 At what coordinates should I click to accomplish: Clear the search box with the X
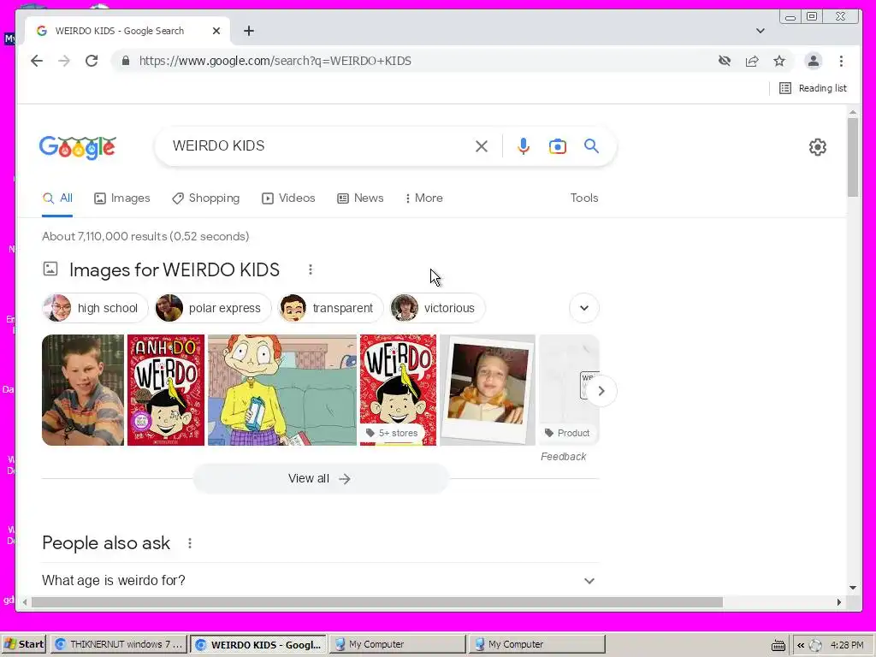pyautogui.click(x=482, y=146)
